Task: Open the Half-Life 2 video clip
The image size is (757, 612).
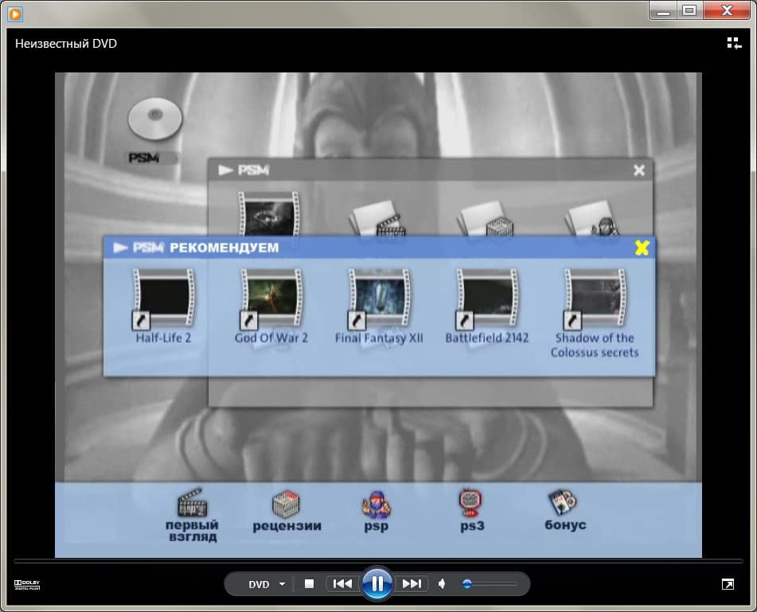Action: click(163, 307)
